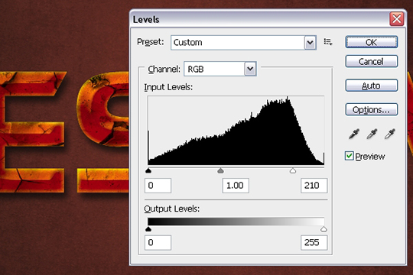Expand the Preset dropdown arrow
The image size is (413, 275).
pyautogui.click(x=310, y=42)
